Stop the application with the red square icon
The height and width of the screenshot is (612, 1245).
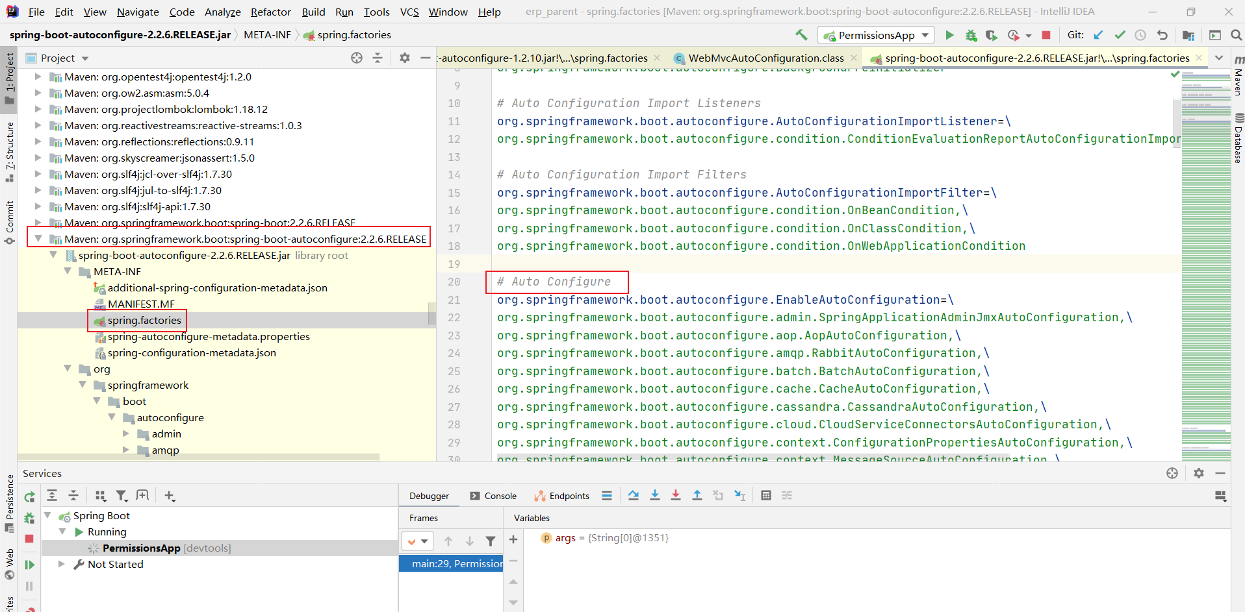pyautogui.click(x=1046, y=35)
